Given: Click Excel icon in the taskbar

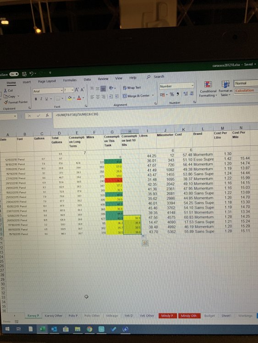Looking at the screenshot, I should point(43,329).
